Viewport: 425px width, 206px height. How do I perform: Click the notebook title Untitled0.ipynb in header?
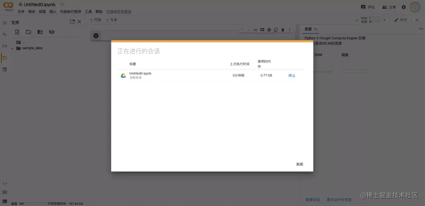point(40,5)
